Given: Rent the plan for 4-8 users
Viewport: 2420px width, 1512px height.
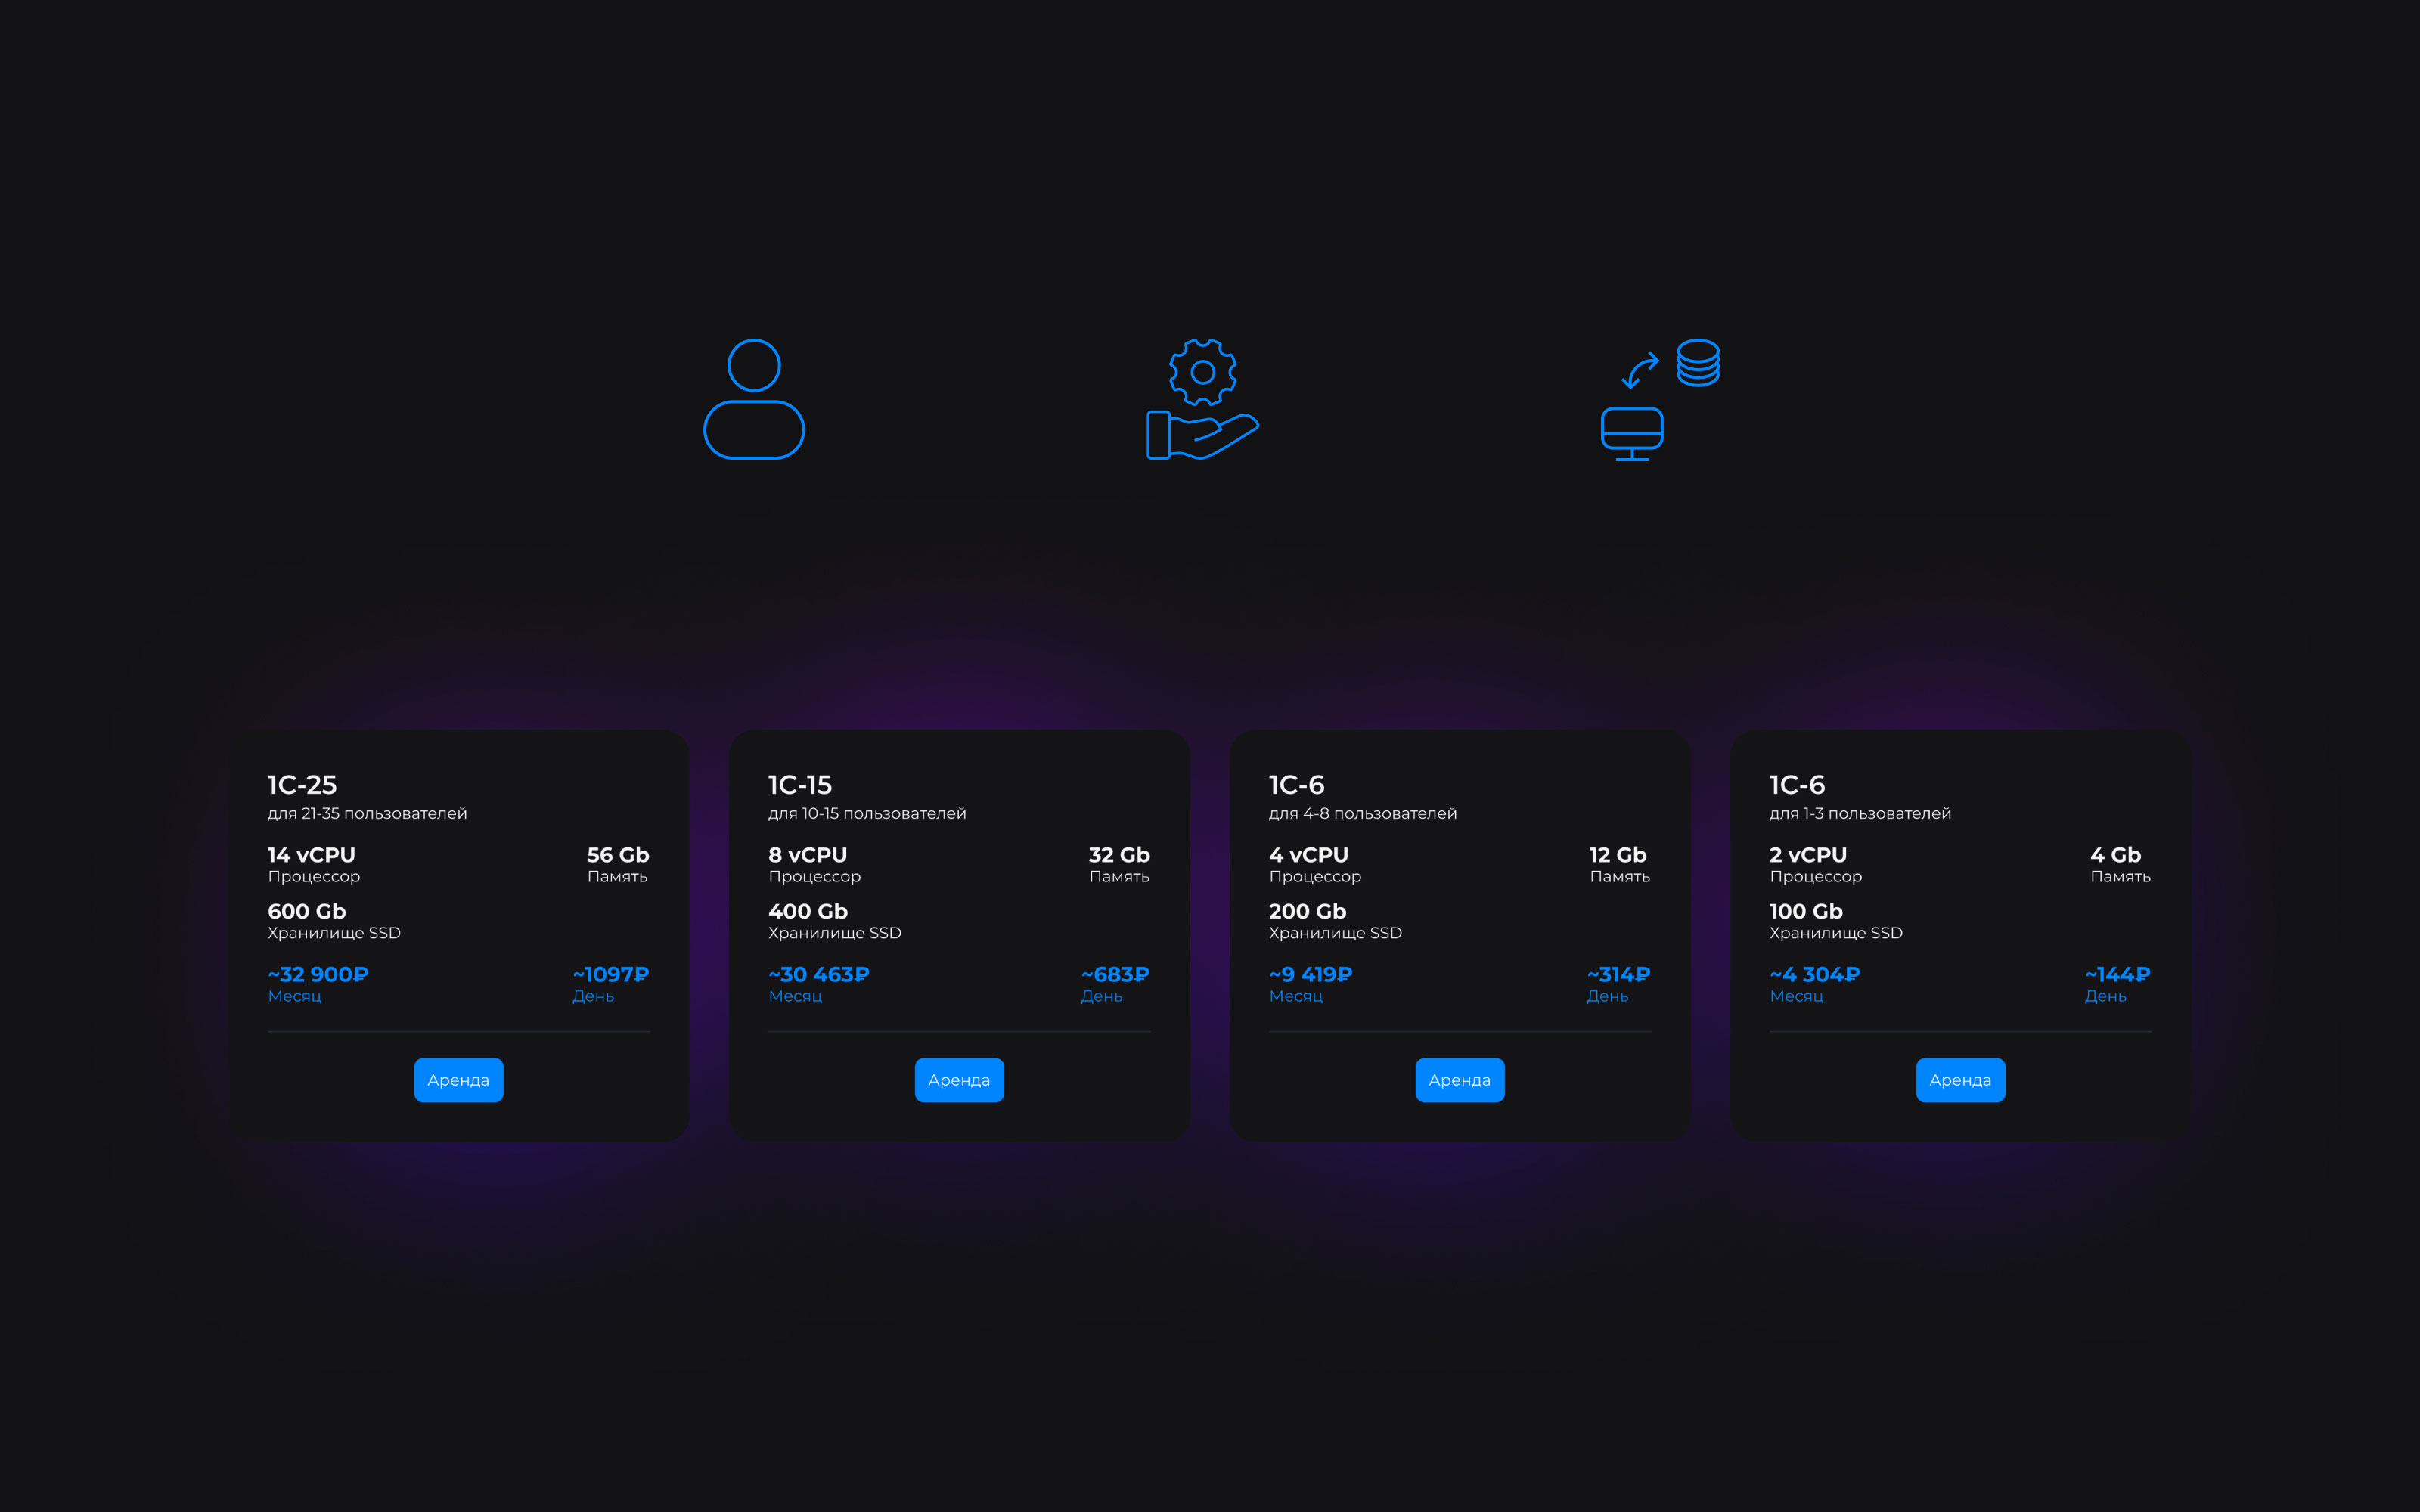Looking at the screenshot, I should 1459,1080.
